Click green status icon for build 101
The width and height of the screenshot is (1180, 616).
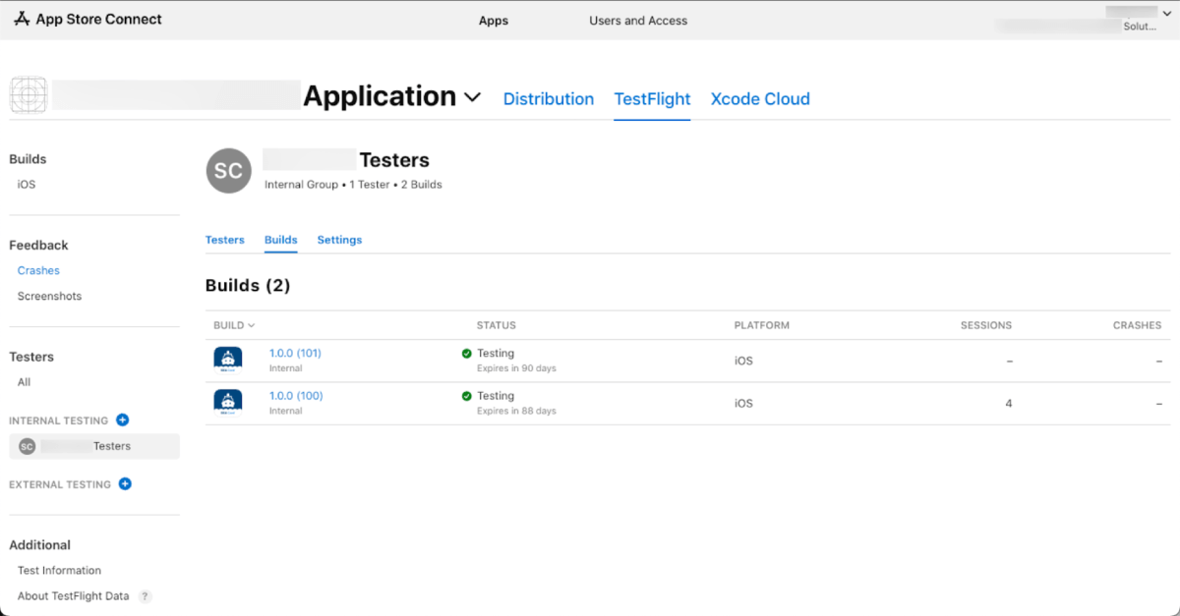(467, 354)
